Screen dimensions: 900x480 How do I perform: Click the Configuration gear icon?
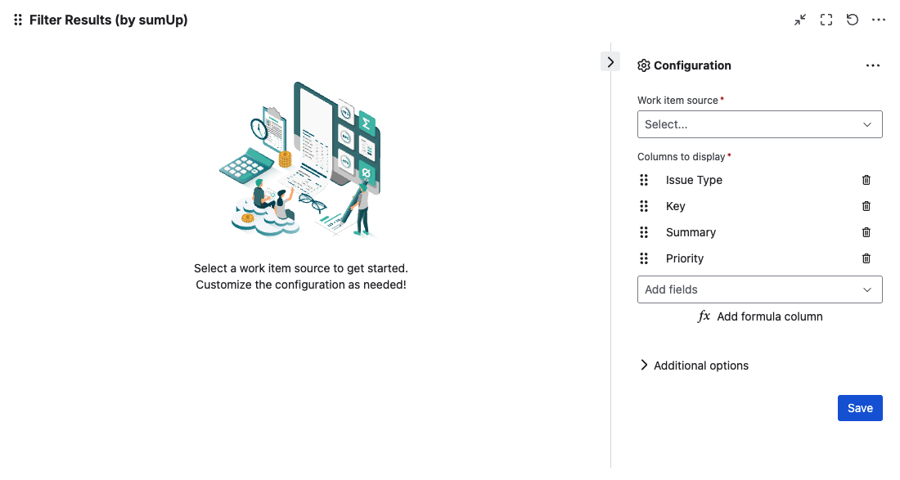click(x=644, y=65)
